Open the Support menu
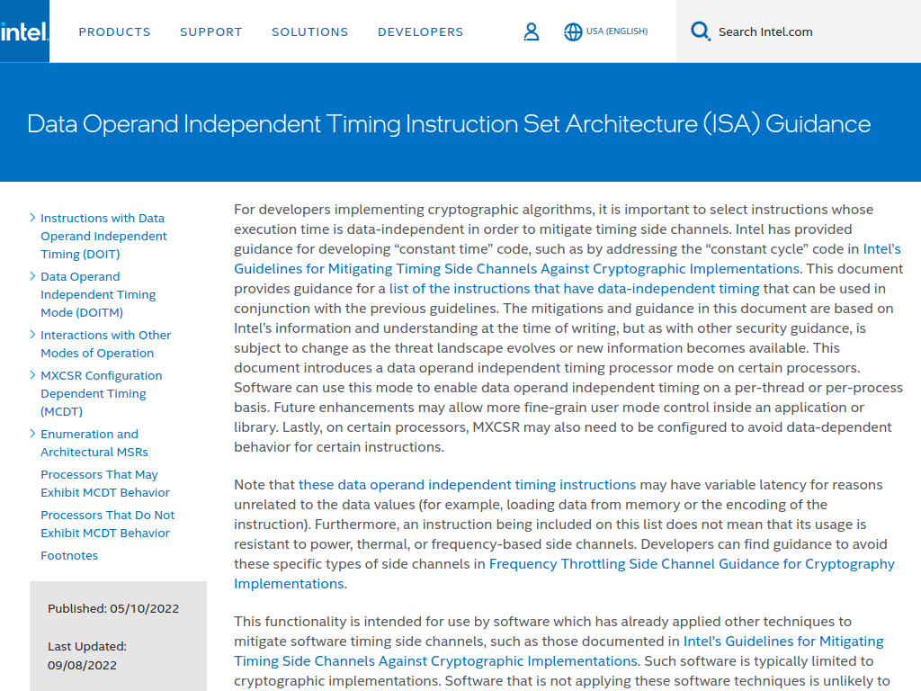The height and width of the screenshot is (691, 921). pos(211,32)
